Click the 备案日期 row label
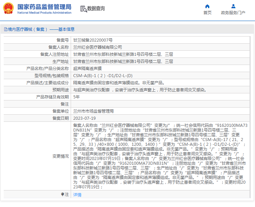255x207 pixels. click(61, 118)
